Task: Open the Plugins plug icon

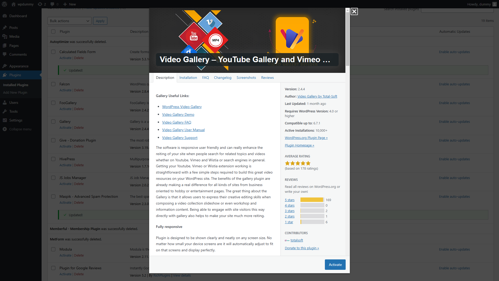Action: point(5,75)
